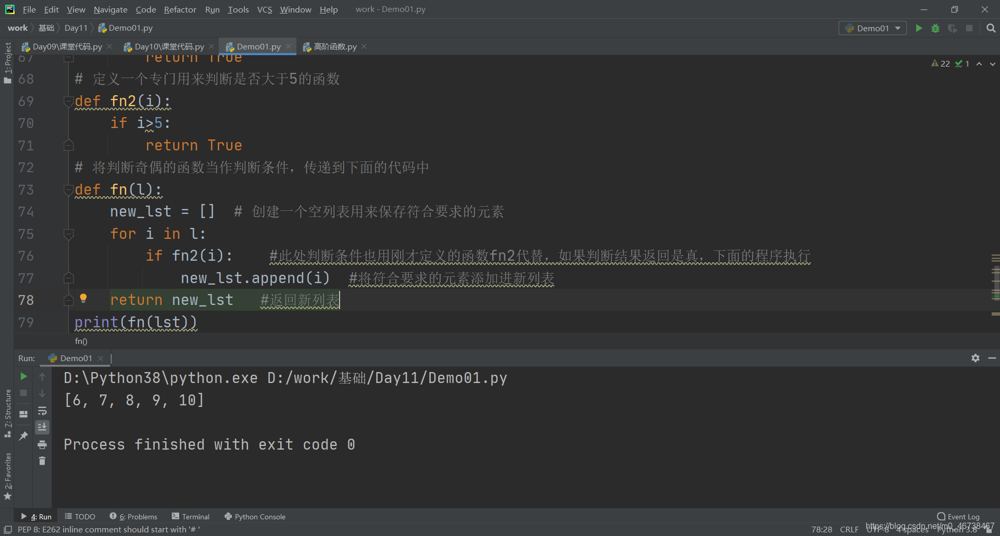Toggle scroll to end in console
Image resolution: width=1000 pixels, height=536 pixels.
(42, 427)
